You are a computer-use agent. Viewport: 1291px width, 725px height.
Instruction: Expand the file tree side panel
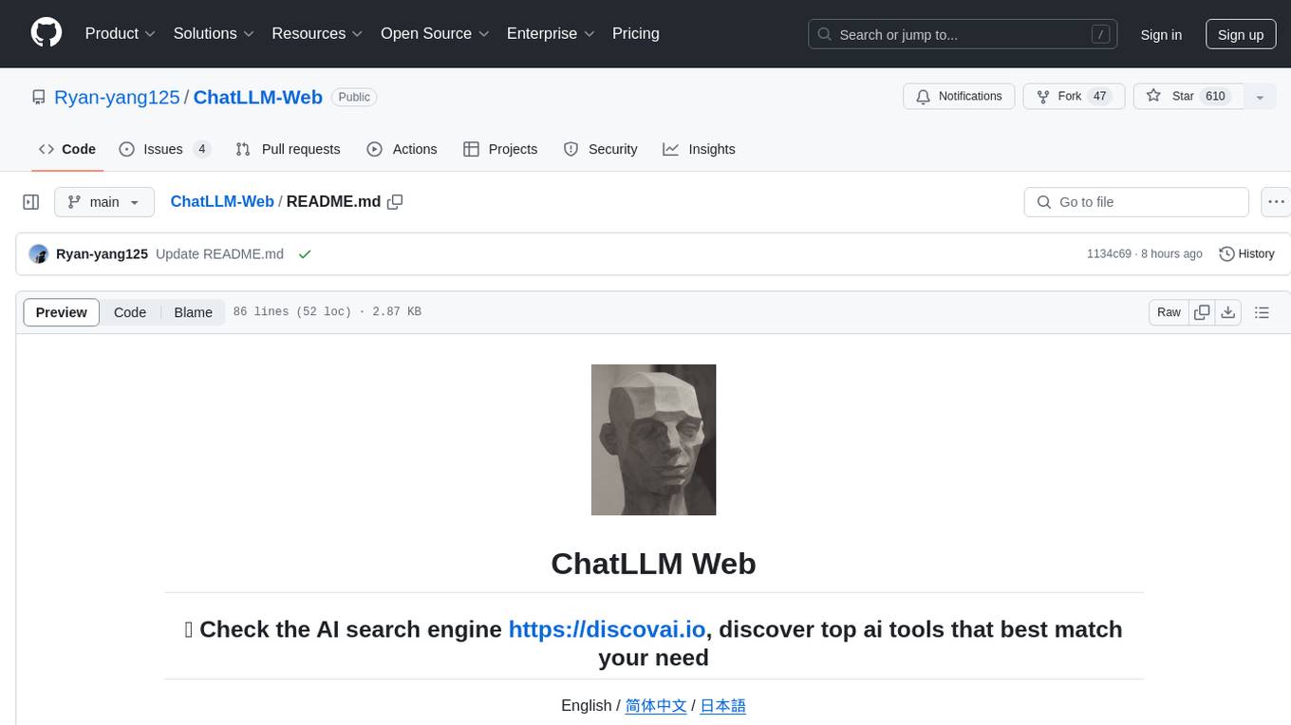click(31, 202)
